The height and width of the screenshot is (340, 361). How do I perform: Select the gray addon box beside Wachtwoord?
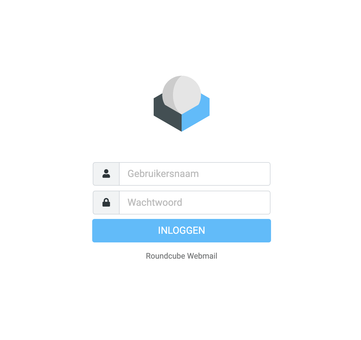coord(106,203)
